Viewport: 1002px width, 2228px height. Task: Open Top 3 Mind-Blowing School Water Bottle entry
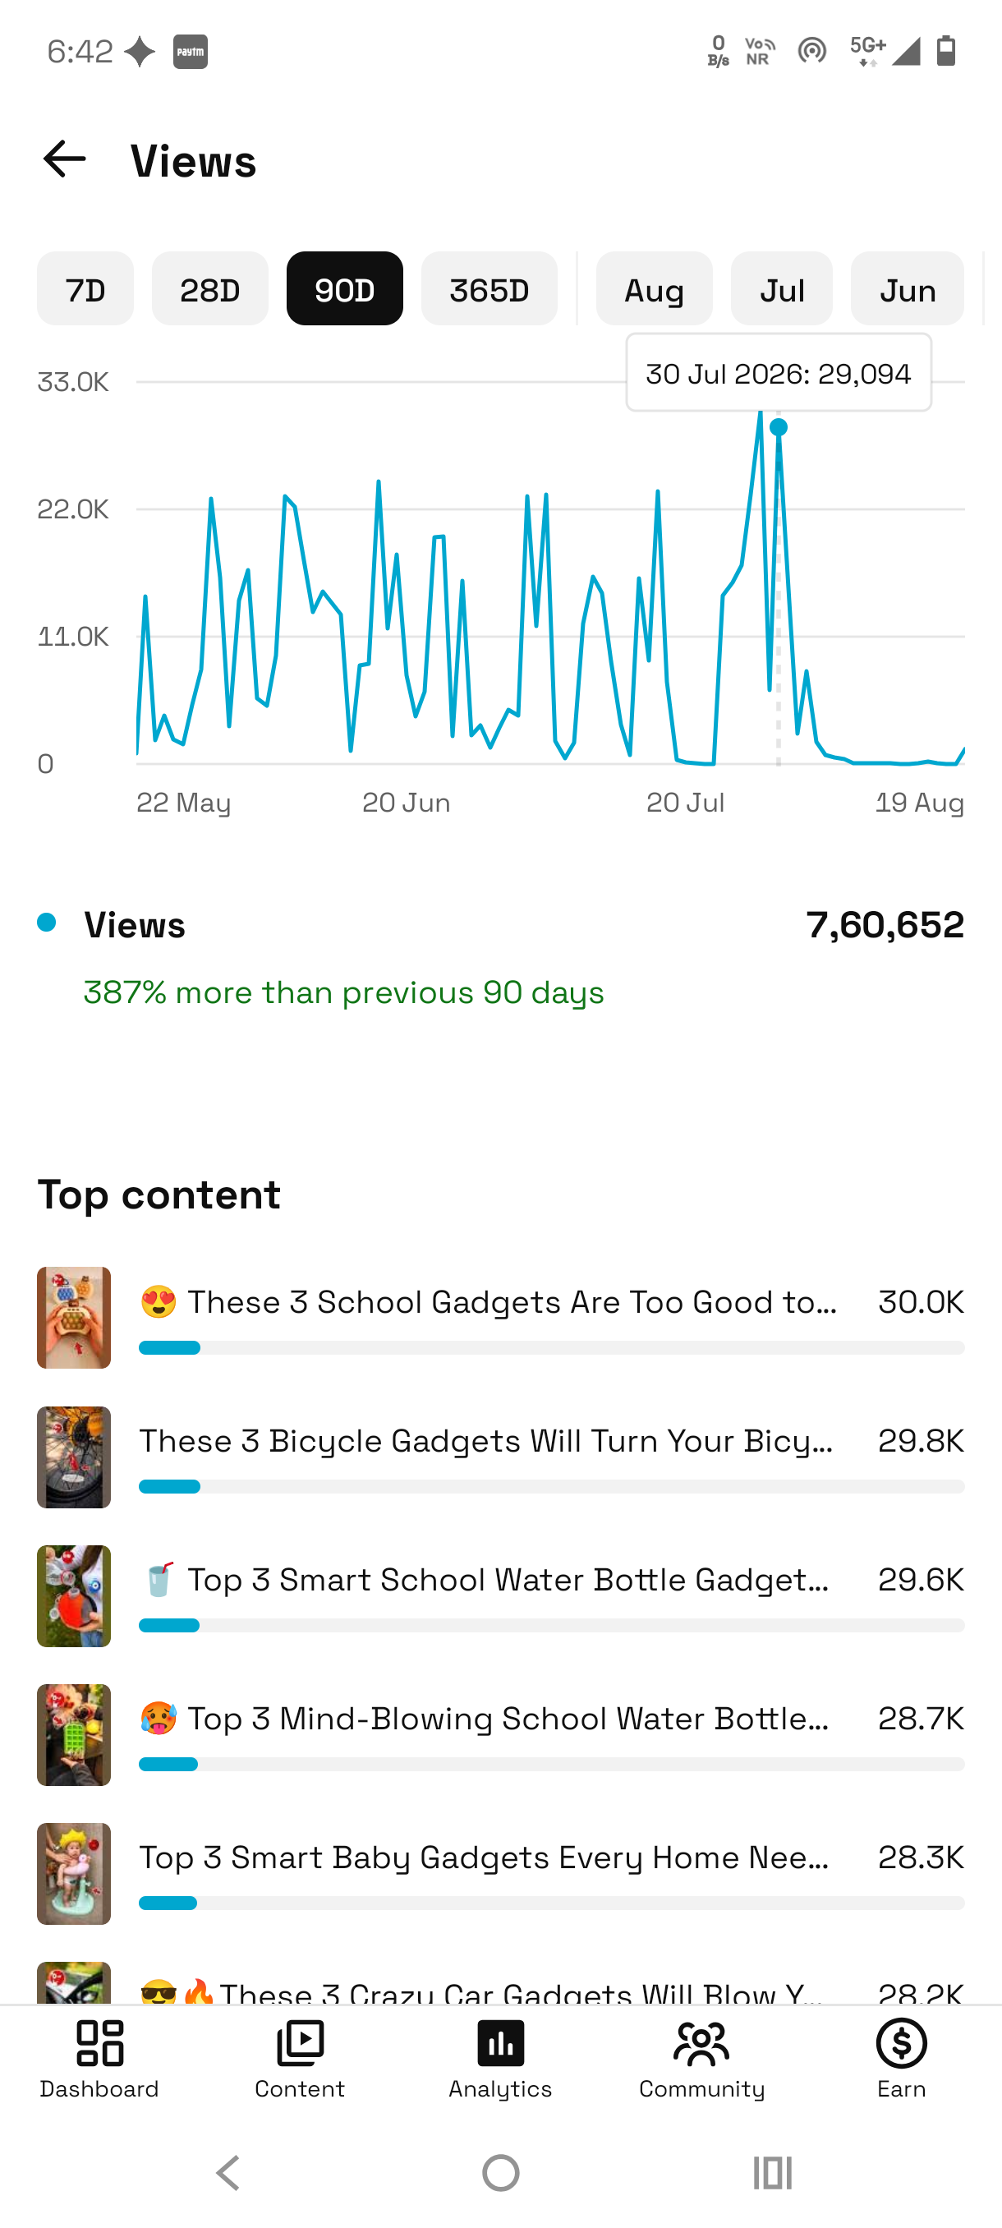click(500, 1735)
